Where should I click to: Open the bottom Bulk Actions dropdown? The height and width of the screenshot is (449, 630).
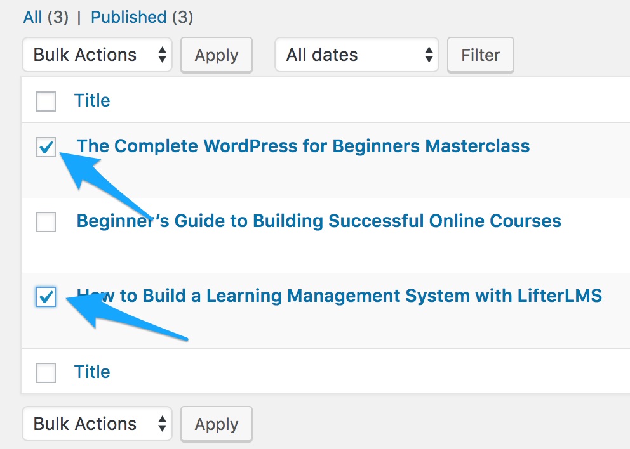(97, 424)
